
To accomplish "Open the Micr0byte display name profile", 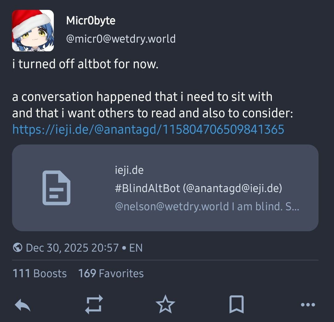I will click(x=91, y=21).
